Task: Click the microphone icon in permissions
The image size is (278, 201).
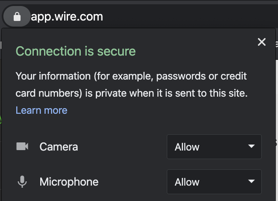Action: [22, 182]
